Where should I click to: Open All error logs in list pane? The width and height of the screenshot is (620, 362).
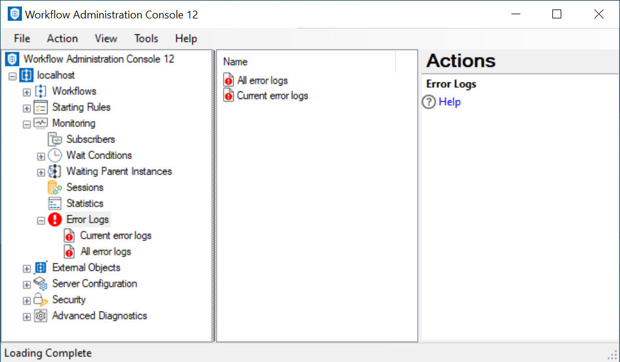coord(262,80)
